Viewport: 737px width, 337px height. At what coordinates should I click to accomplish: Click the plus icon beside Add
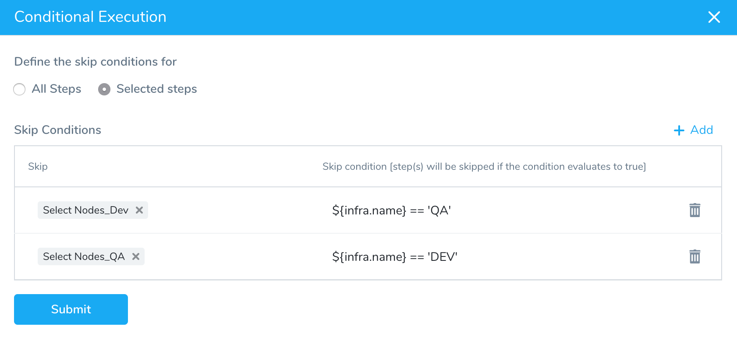point(679,130)
